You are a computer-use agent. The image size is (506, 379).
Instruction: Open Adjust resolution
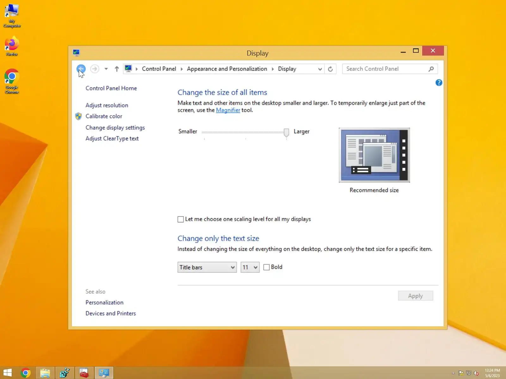(107, 105)
